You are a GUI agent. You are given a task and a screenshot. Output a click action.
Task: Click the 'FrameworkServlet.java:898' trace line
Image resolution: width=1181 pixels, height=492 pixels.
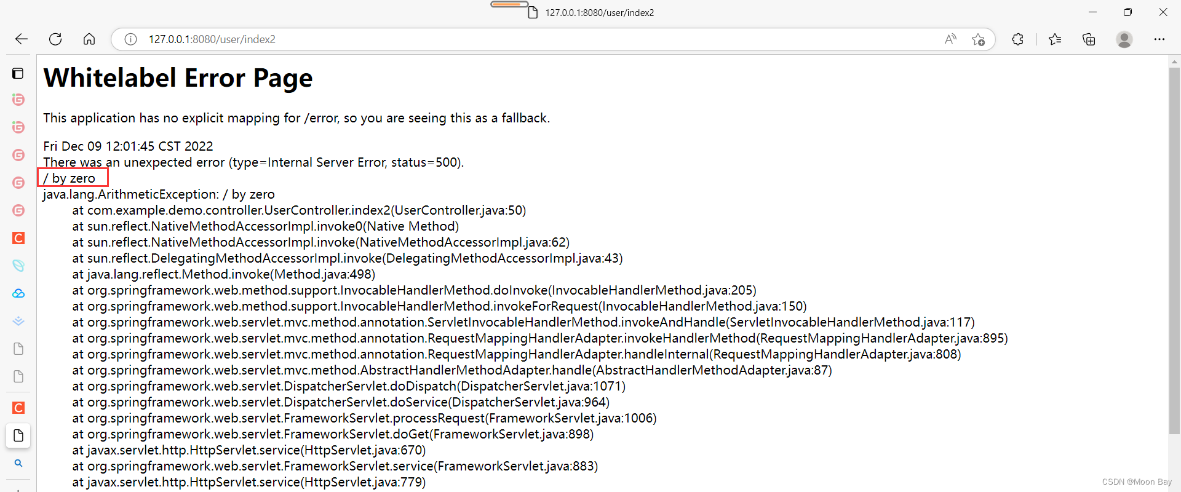pos(333,434)
